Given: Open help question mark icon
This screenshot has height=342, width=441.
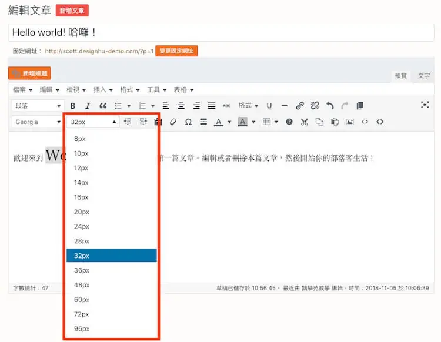Looking at the screenshot, I should tap(289, 122).
